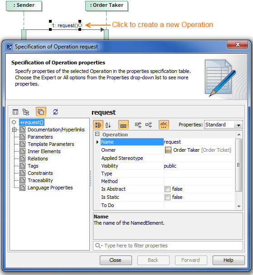
Task: Click the Owner class icon beside Order Taker
Action: pyautogui.click(x=168, y=150)
